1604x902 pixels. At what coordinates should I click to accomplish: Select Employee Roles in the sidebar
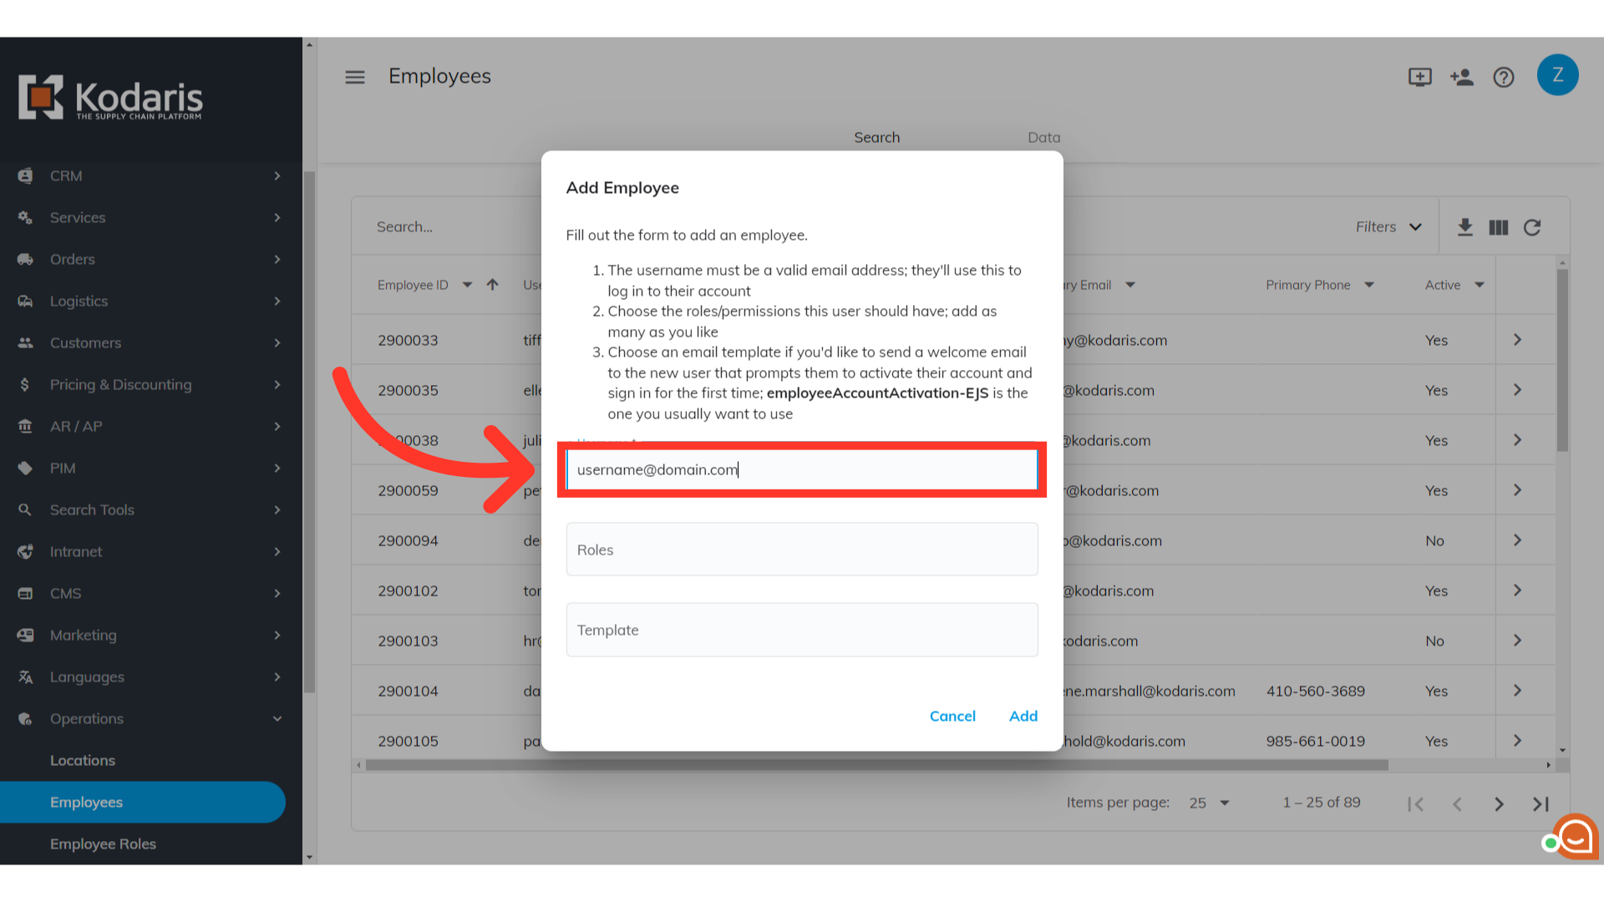[103, 844]
